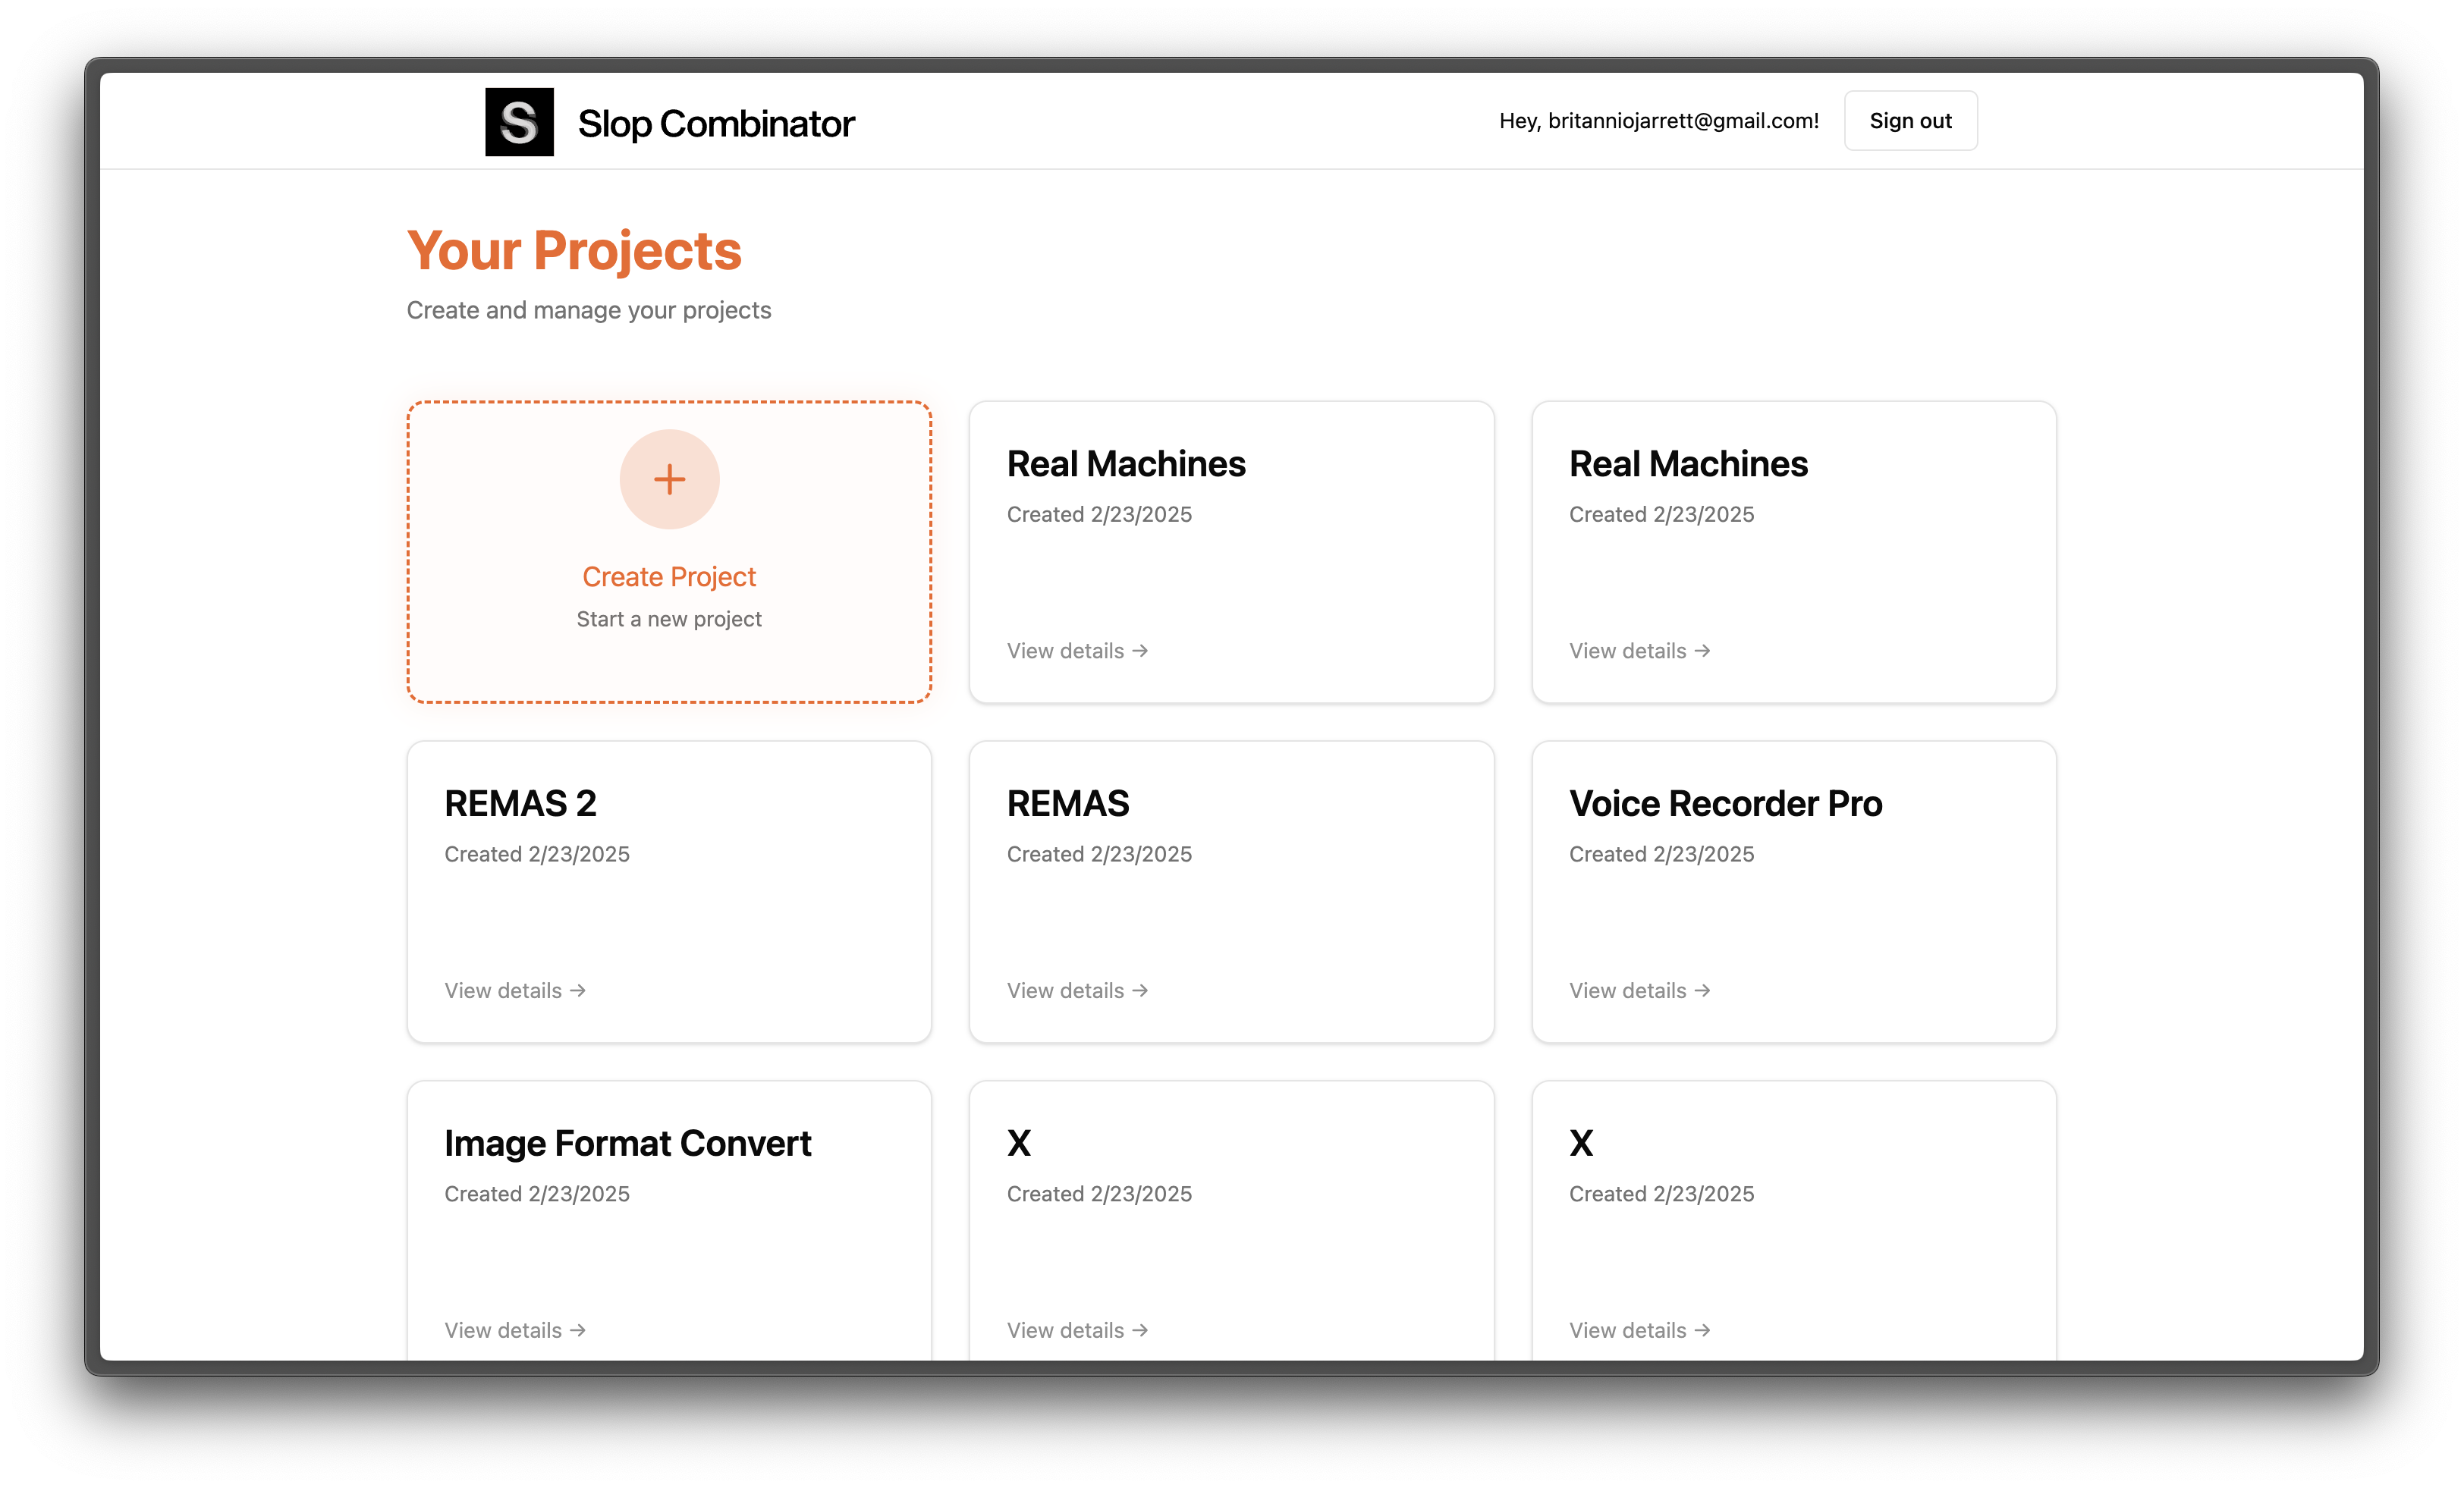This screenshot has width=2464, height=1488.
Task: Click the Your Projects heading
Action: click(x=574, y=250)
